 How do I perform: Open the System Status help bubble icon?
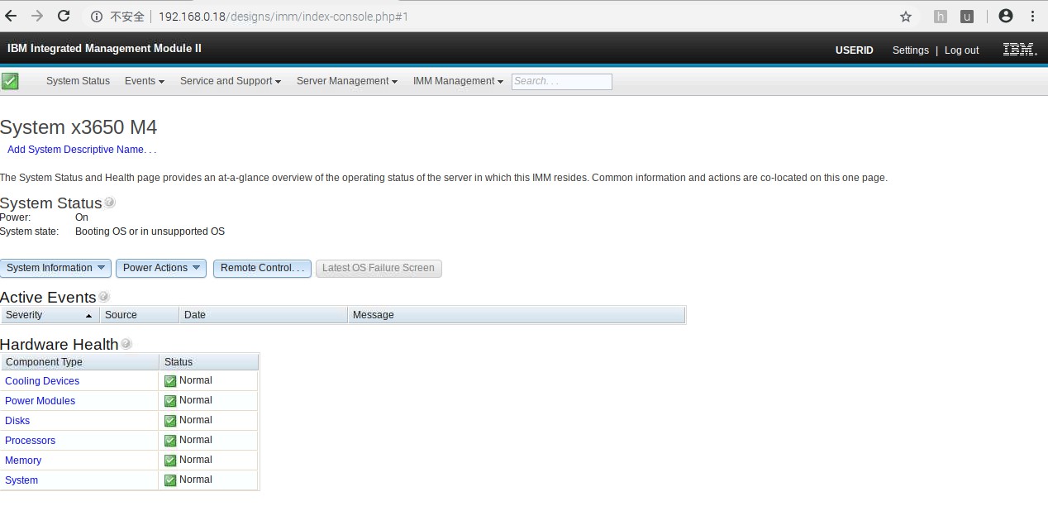pyautogui.click(x=109, y=201)
